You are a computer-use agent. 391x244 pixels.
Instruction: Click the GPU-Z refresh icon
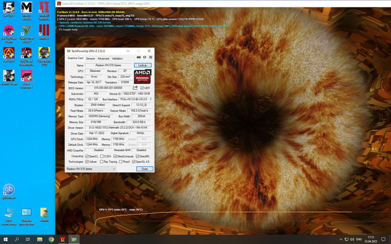[144, 58]
